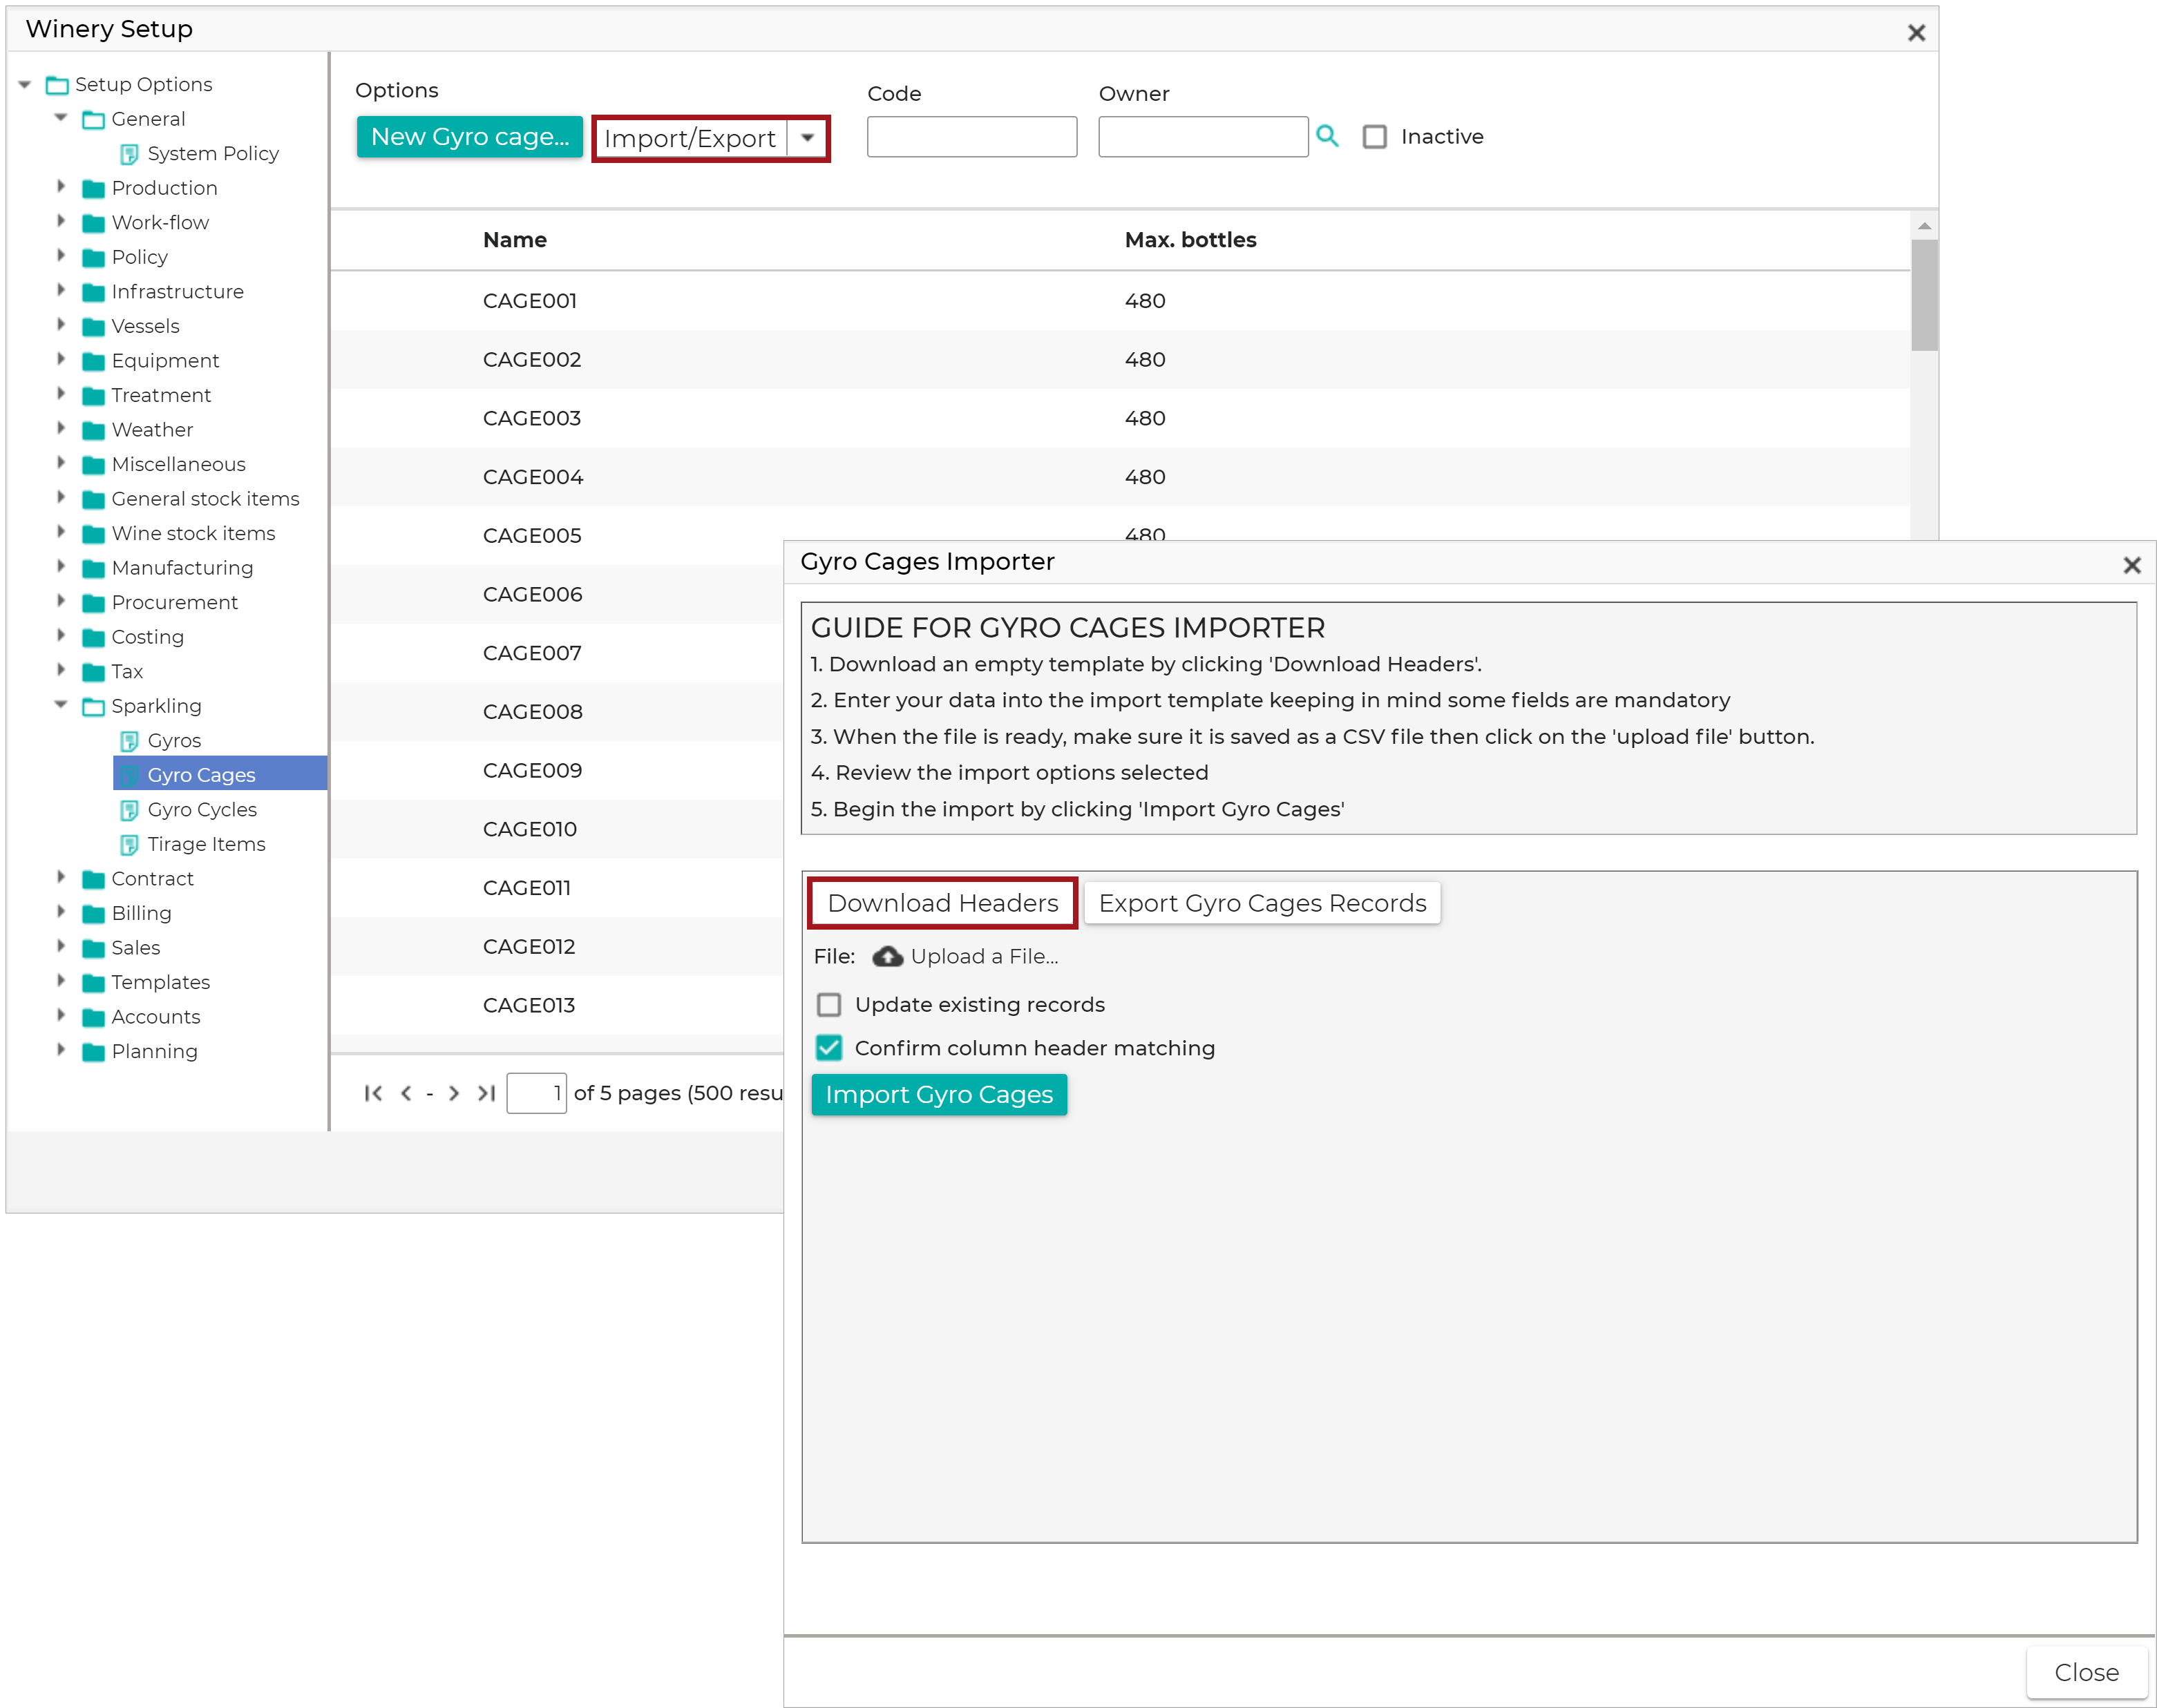2157x1708 pixels.
Task: Click the Planning folder icon
Action: pyautogui.click(x=93, y=1052)
